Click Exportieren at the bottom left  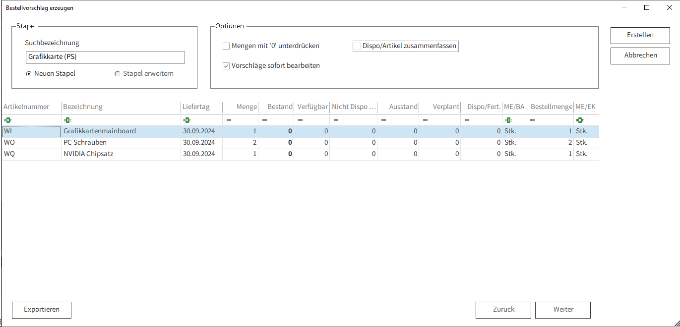(x=42, y=310)
